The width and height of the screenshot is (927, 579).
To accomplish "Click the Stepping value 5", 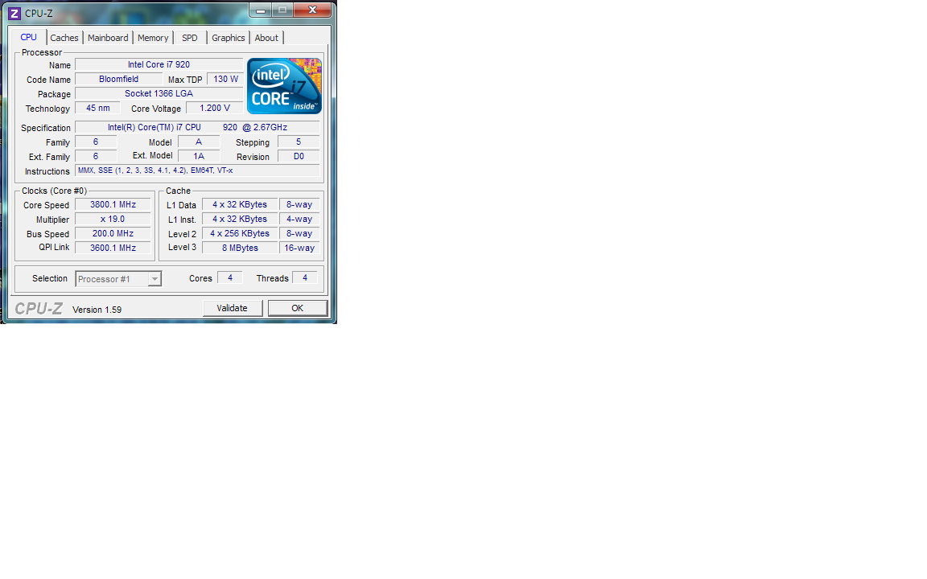I will pos(299,142).
